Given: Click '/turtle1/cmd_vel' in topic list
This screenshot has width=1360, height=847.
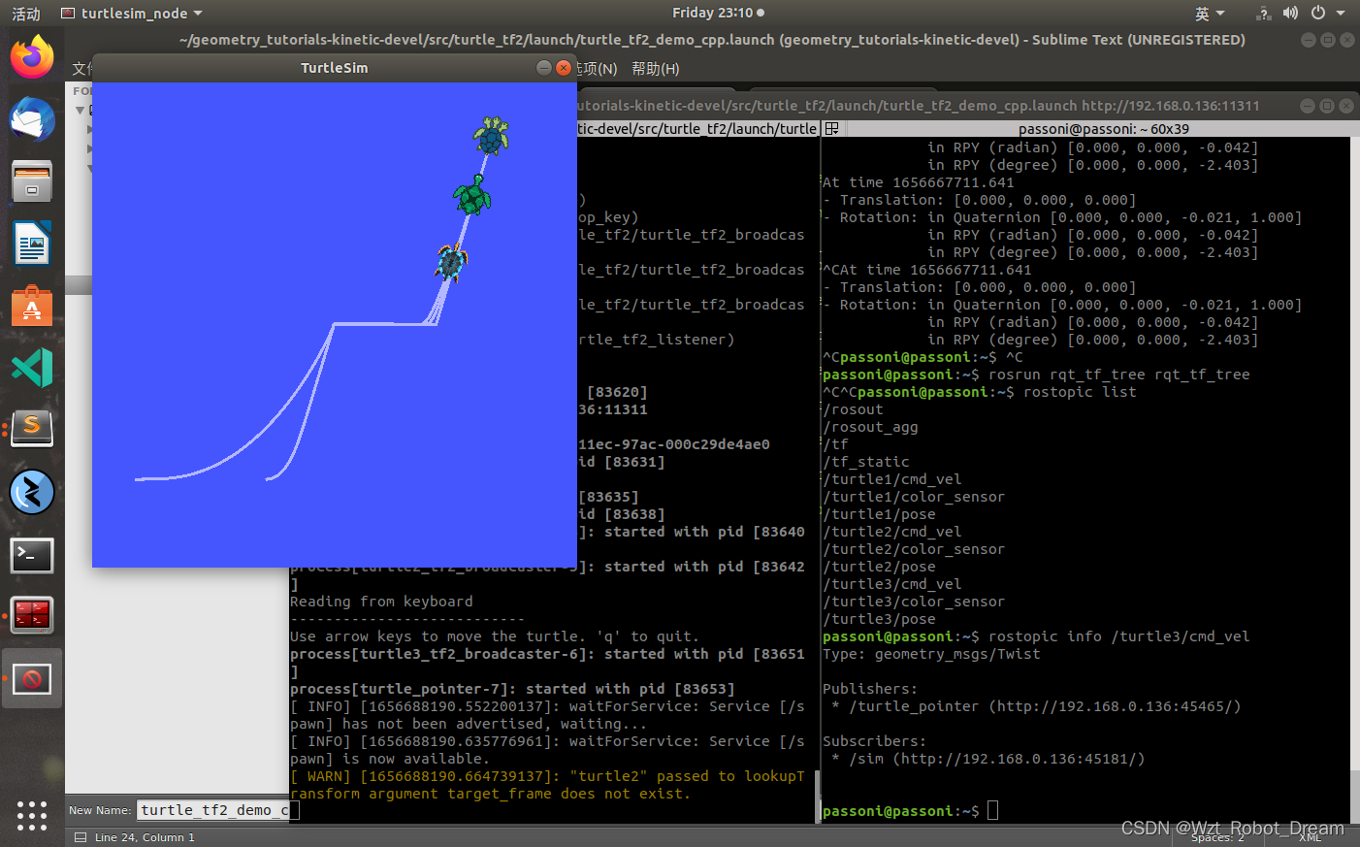Looking at the screenshot, I should (x=892, y=479).
